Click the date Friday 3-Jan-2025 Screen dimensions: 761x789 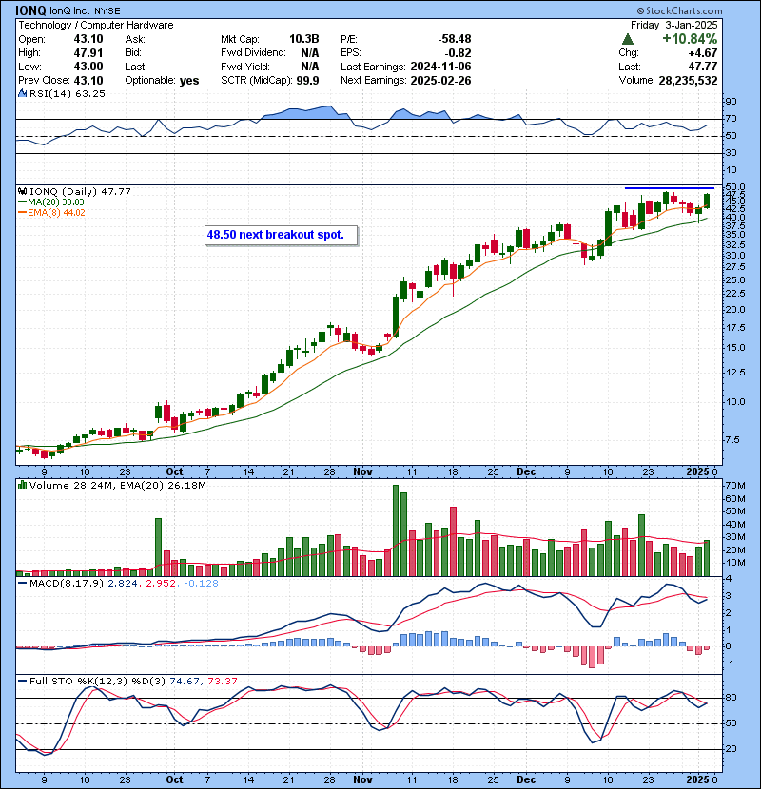[x=673, y=25]
